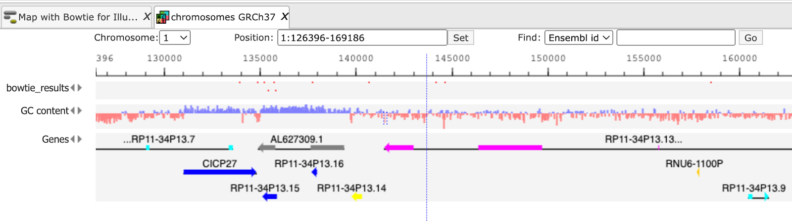This screenshot has width=792, height=221.
Task: Click the 140000 ruler position mark
Action: [x=356, y=58]
